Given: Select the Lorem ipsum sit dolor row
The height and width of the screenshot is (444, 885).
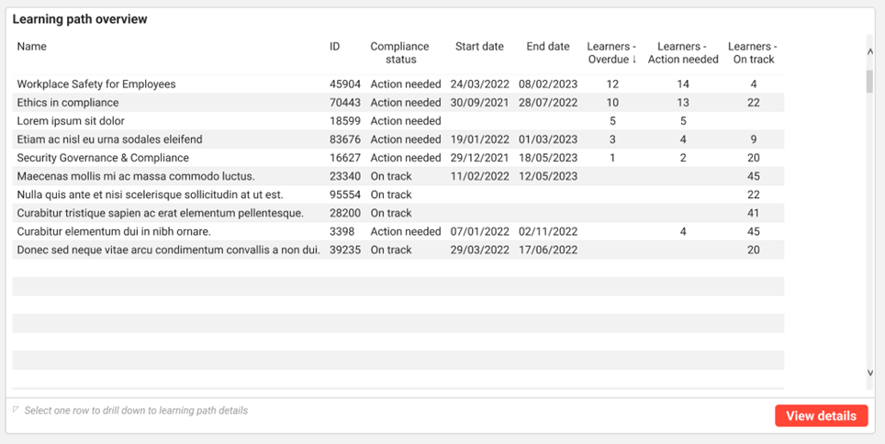Looking at the screenshot, I should pos(71,121).
